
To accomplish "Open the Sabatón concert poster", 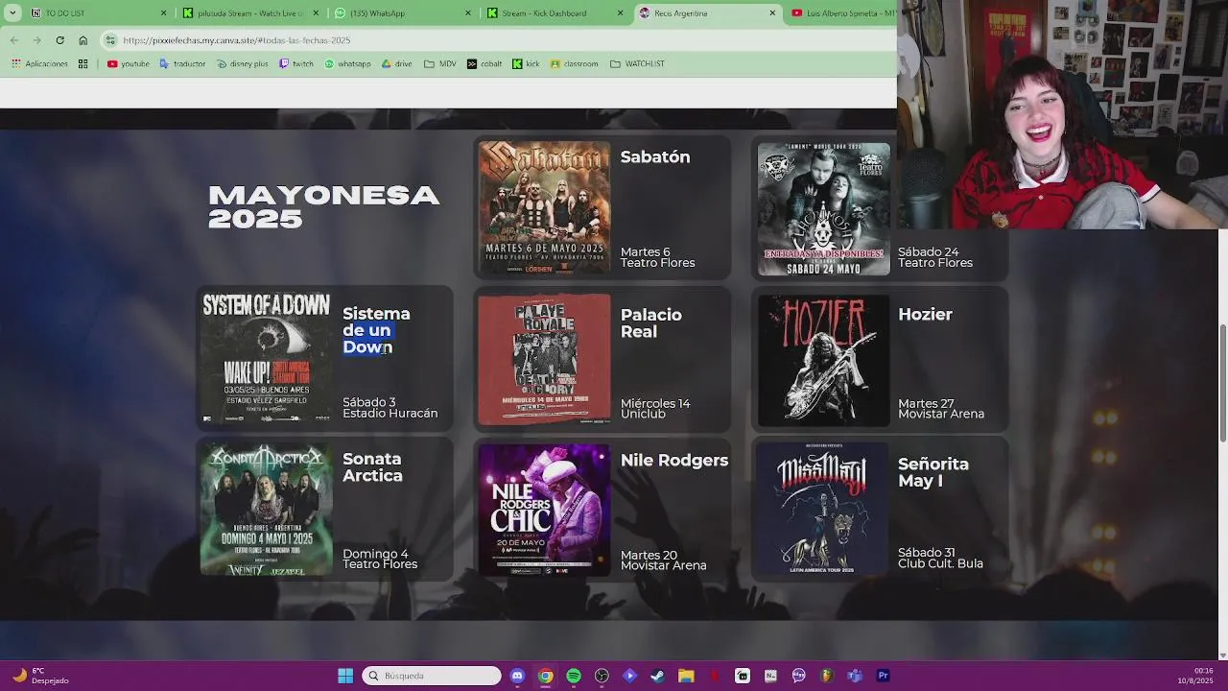I will click(544, 208).
